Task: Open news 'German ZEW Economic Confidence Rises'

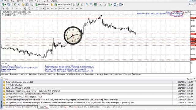Action: click(x=29, y=94)
